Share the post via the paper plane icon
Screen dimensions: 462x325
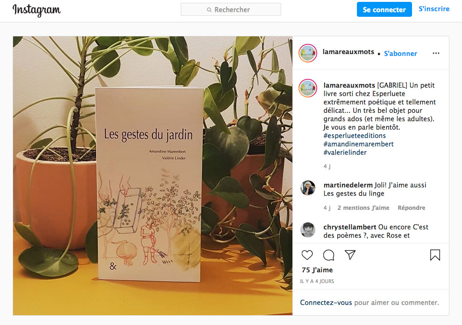[350, 255]
